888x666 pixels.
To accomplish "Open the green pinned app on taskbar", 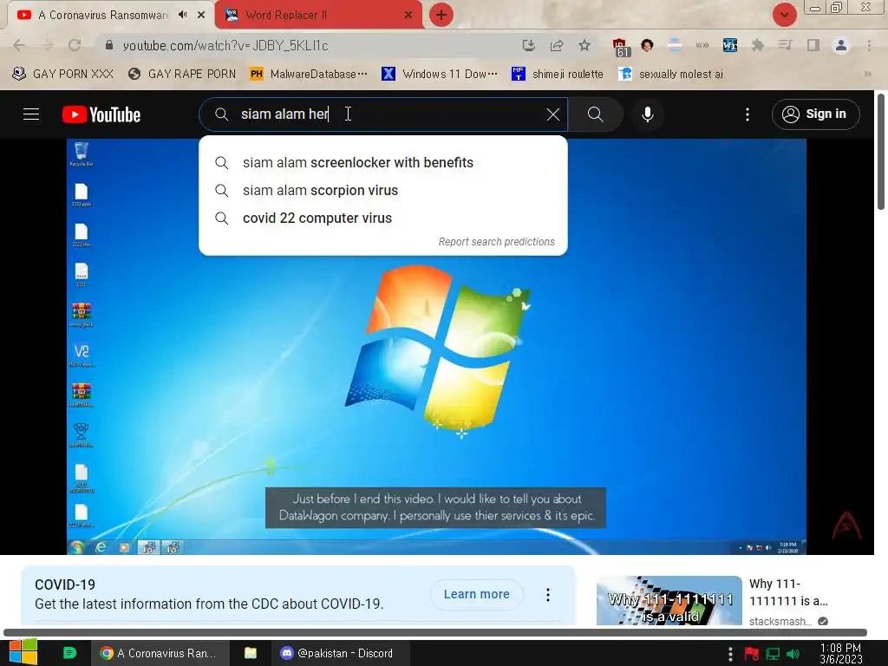I will (x=69, y=653).
